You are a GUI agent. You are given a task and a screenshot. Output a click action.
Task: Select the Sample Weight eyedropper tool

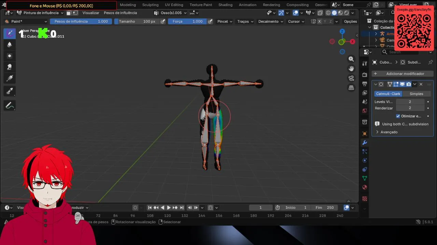pos(10,91)
